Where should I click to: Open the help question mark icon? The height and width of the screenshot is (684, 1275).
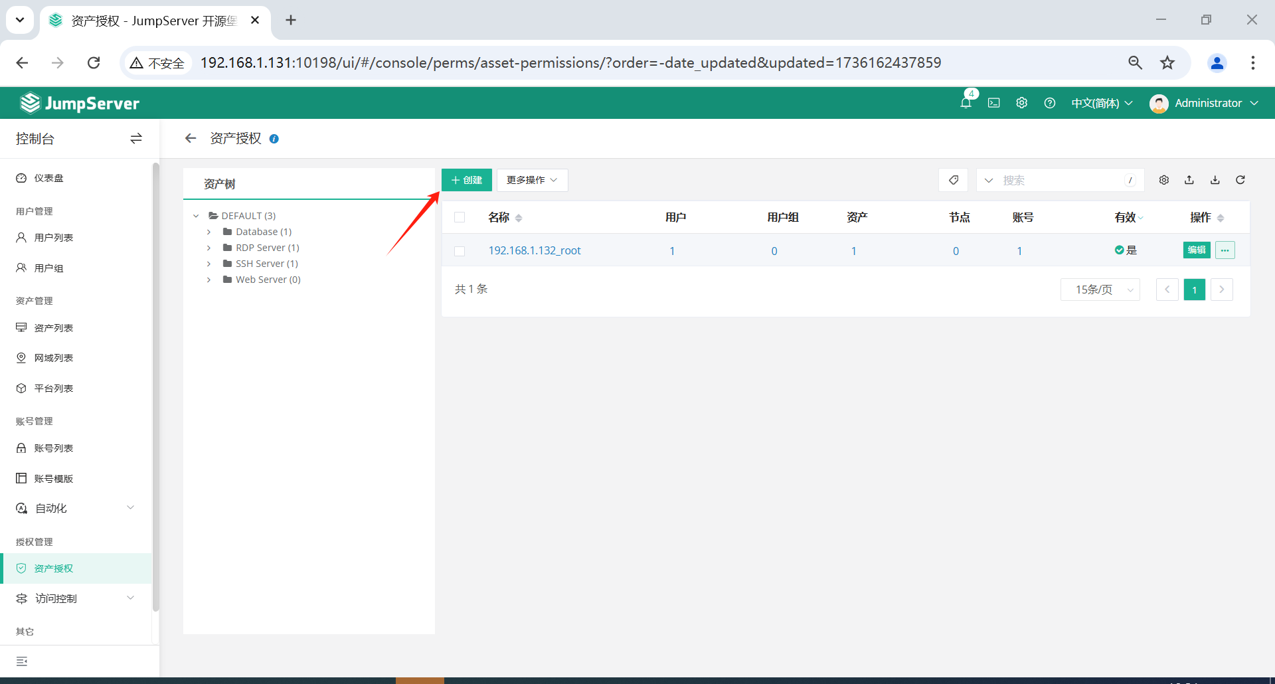(x=1050, y=103)
